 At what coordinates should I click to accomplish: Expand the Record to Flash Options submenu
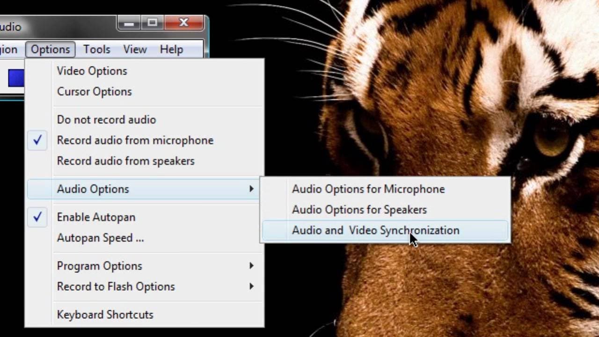pyautogui.click(x=116, y=286)
